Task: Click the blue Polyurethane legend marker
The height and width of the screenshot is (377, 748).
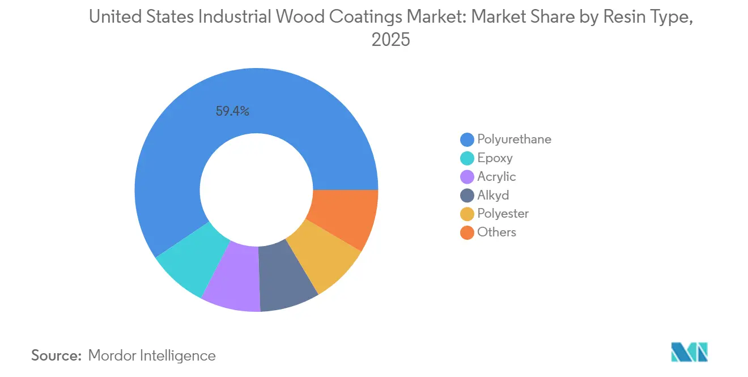Action: (x=466, y=139)
